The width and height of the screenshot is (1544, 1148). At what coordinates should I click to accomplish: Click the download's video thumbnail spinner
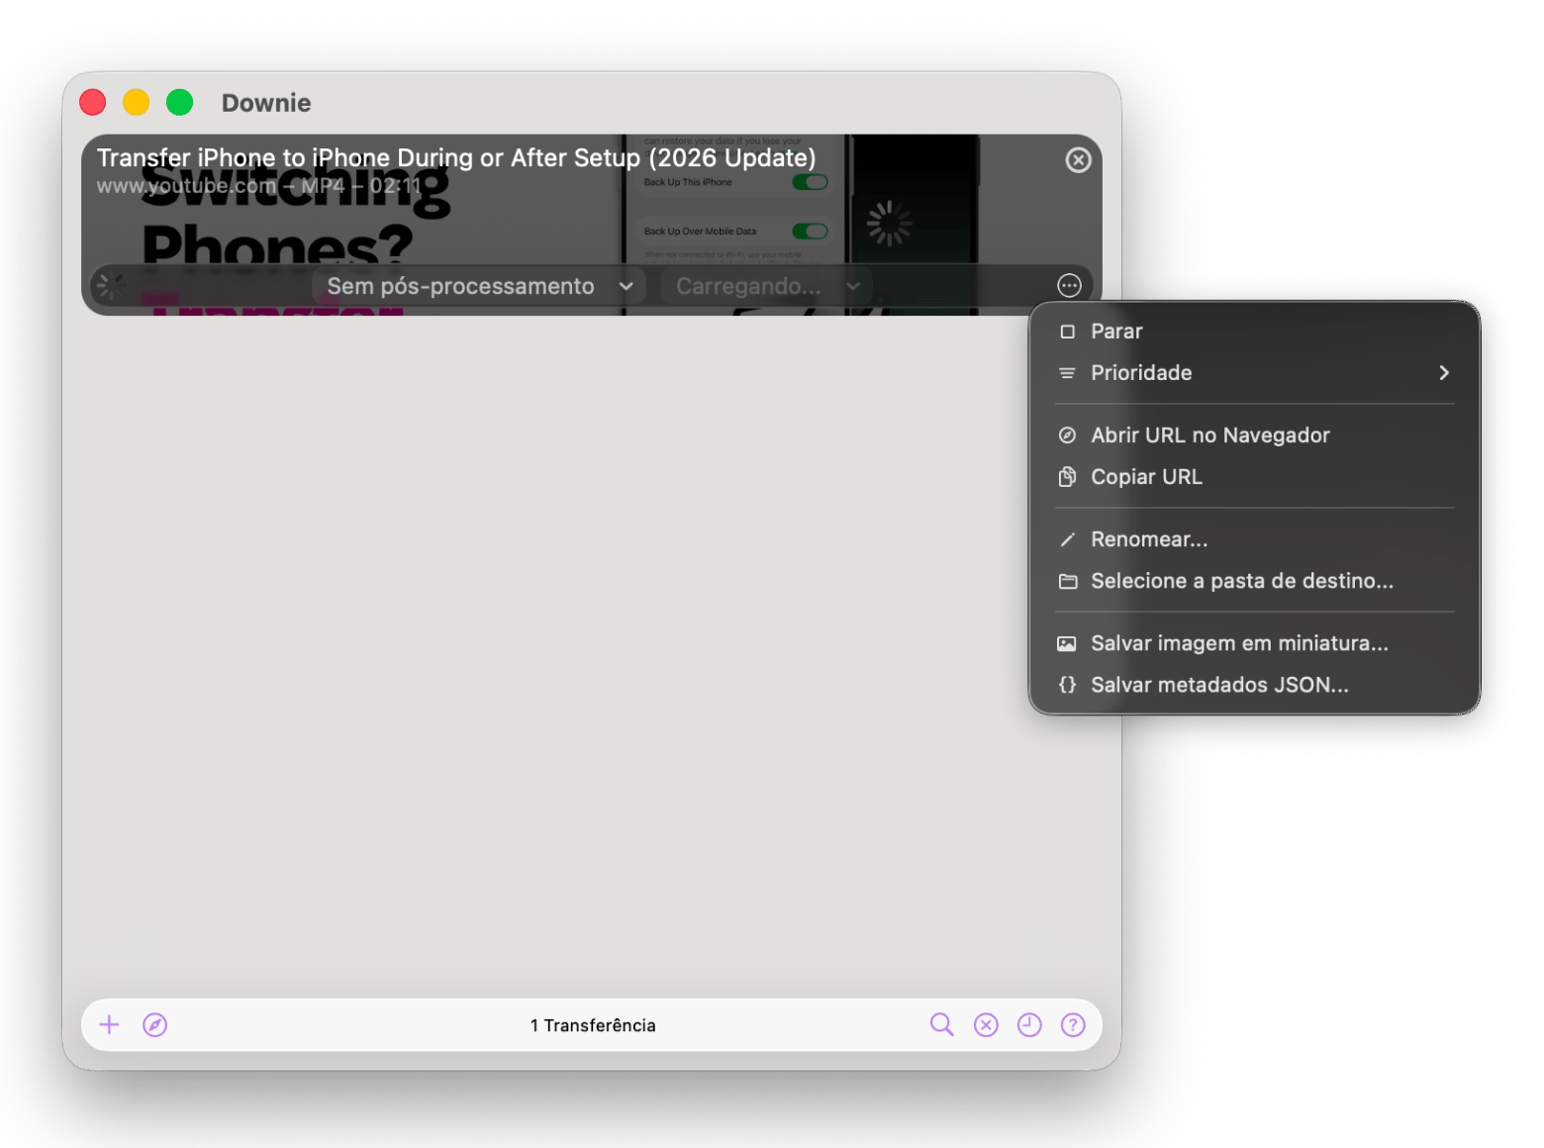pyautogui.click(x=889, y=223)
